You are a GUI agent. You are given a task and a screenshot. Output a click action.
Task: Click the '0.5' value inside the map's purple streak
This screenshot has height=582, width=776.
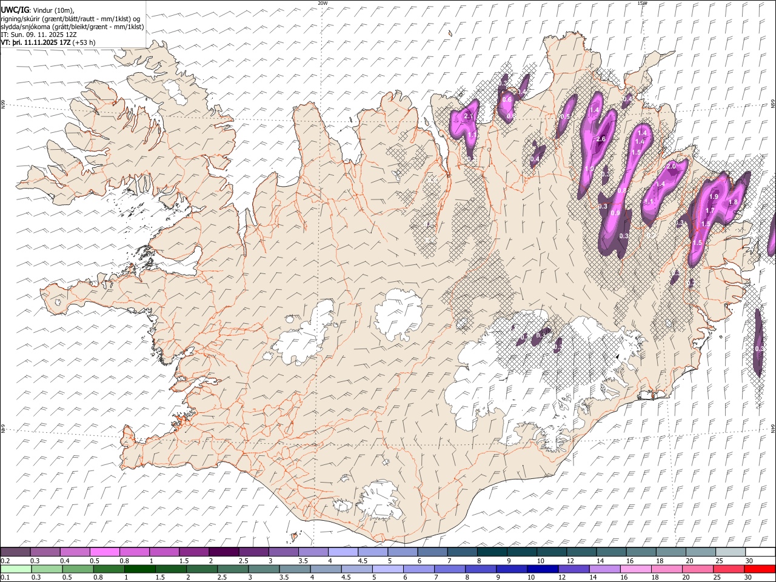pyautogui.click(x=565, y=116)
